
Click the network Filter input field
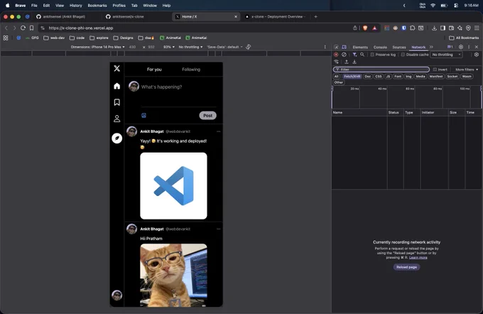coord(381,70)
